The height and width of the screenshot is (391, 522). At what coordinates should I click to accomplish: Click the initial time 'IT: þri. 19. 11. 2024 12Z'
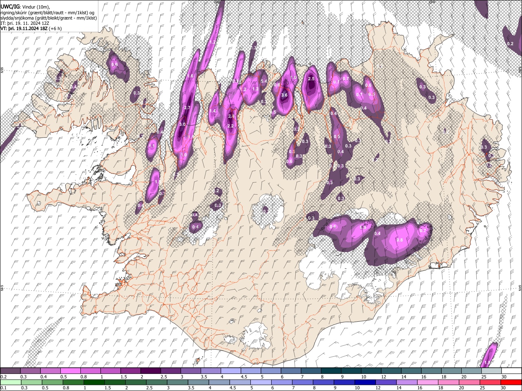[x=26, y=23]
